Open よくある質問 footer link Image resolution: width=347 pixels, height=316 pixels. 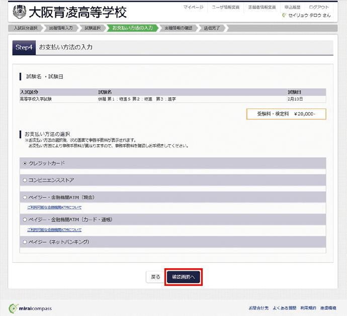click(284, 308)
